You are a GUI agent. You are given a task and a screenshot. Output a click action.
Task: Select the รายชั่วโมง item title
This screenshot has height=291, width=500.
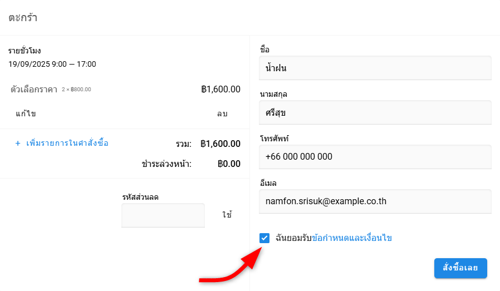[24, 51]
